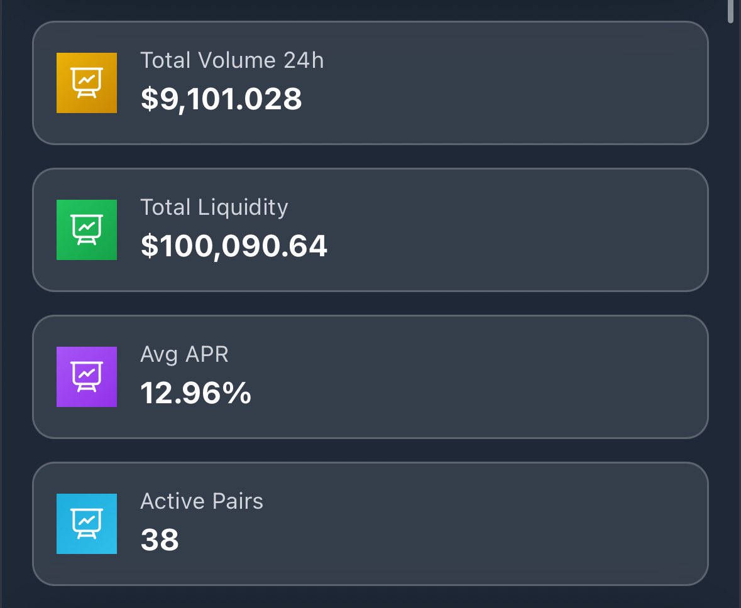
Task: Click the blue Active Pairs chart icon
Action: [x=87, y=523]
